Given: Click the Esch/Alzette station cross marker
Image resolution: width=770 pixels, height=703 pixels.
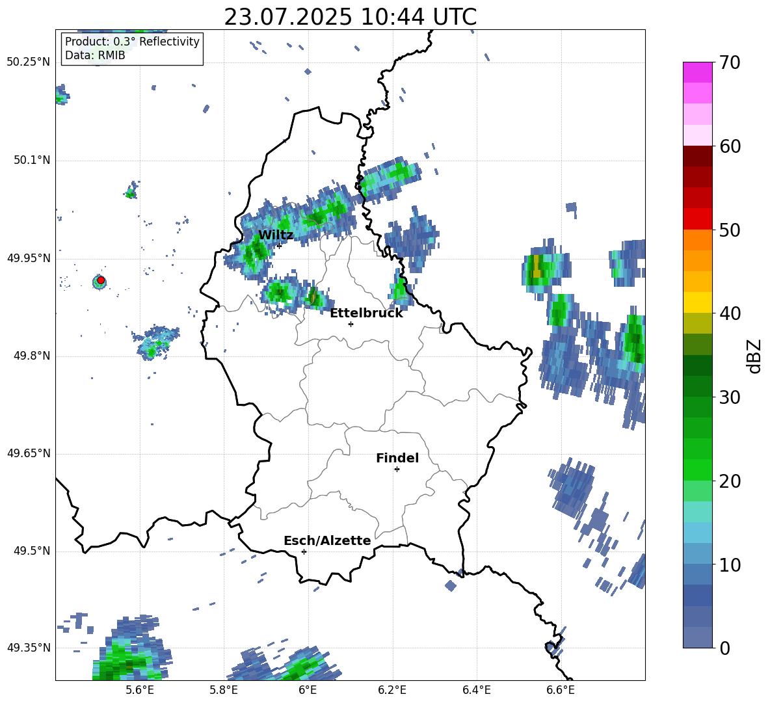Looking at the screenshot, I should pyautogui.click(x=304, y=551).
